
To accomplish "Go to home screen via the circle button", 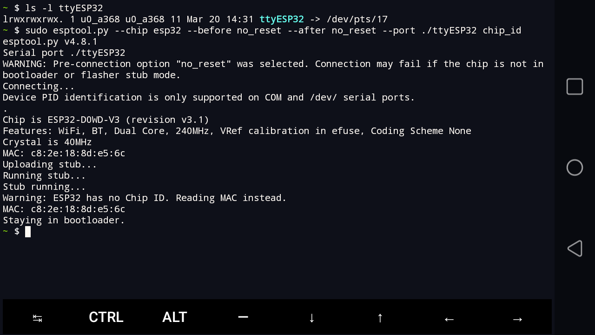I will coord(575,167).
